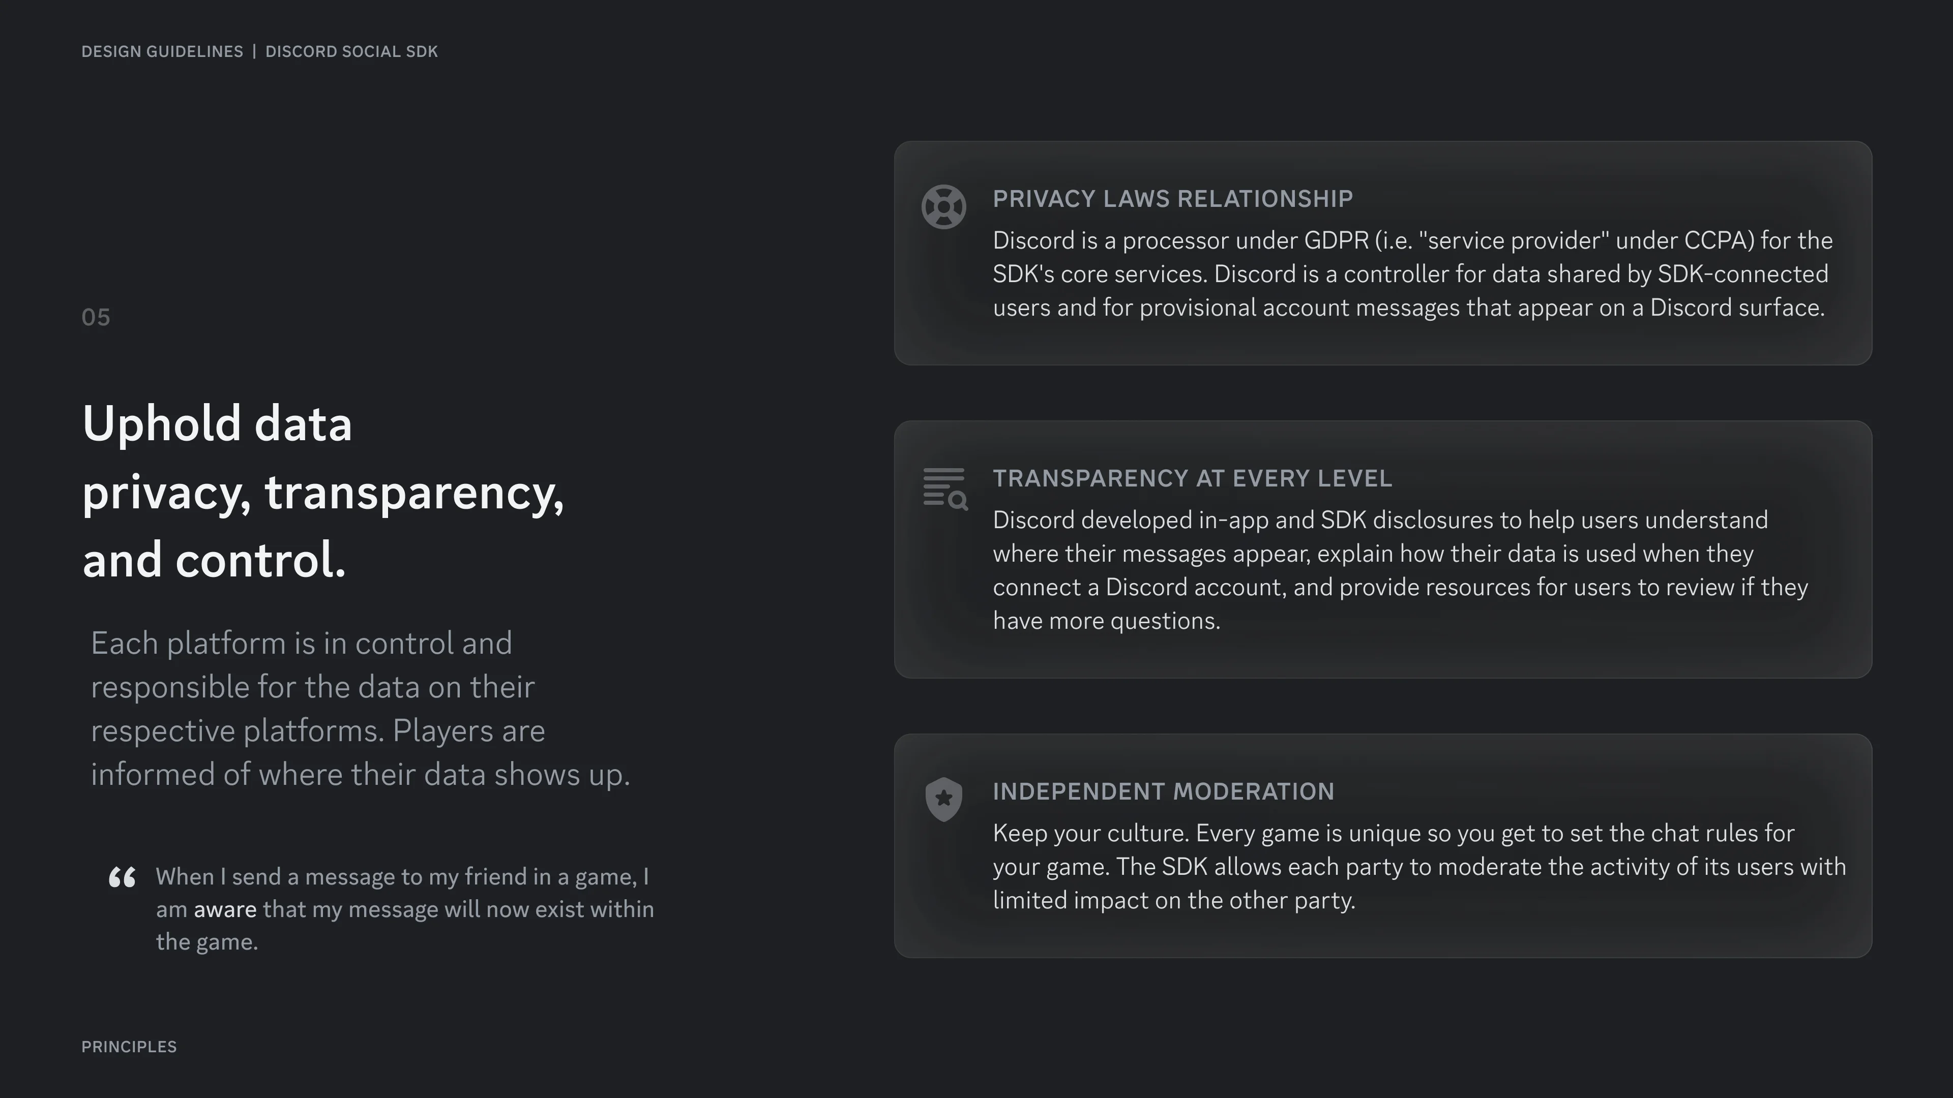
Task: Click the Principles footer label
Action: tap(129, 1047)
